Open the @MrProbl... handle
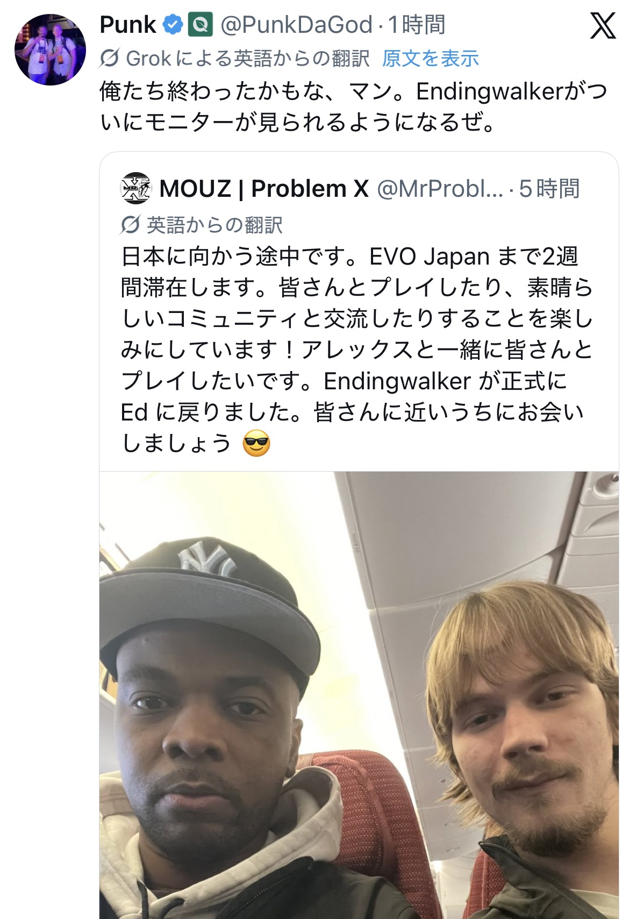The image size is (622, 919). click(440, 189)
